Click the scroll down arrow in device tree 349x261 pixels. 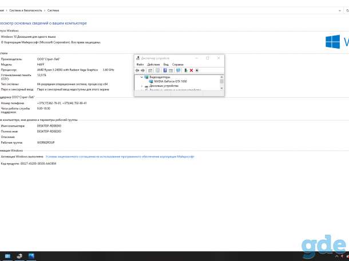coord(221,88)
